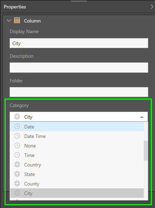Click the clock icon beside Date

coord(17,127)
